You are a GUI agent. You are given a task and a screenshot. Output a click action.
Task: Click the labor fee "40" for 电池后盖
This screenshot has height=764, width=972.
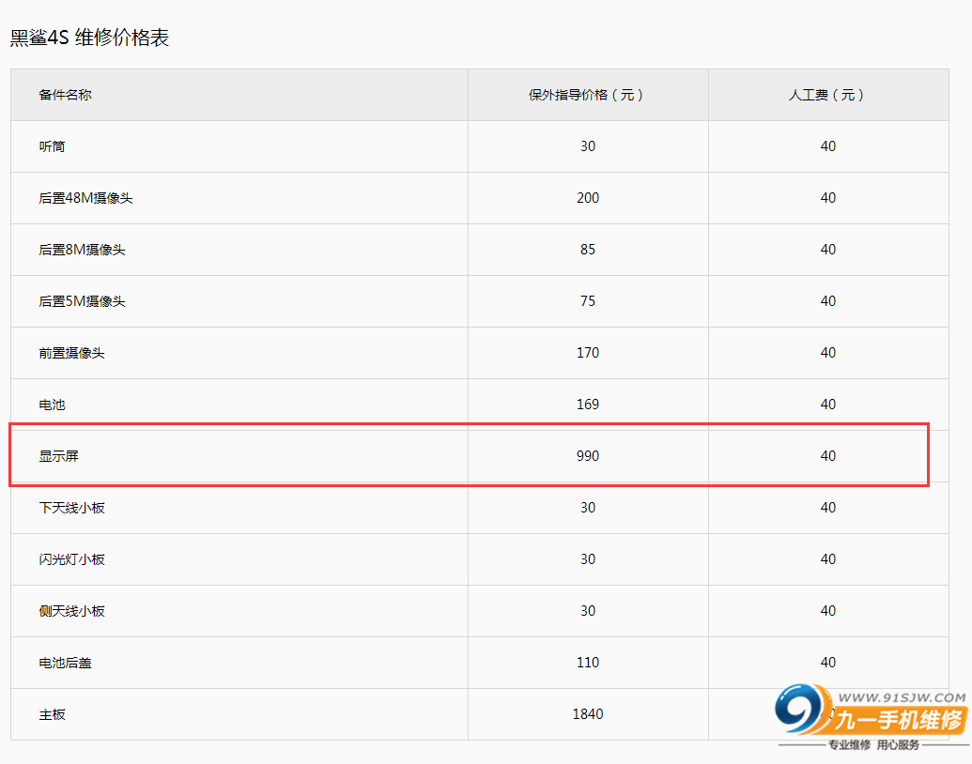tap(828, 663)
